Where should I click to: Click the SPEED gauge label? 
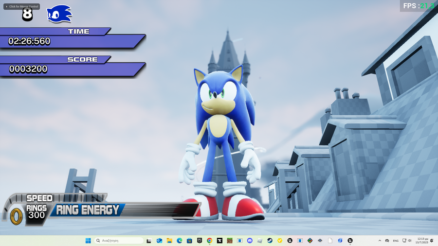point(39,198)
